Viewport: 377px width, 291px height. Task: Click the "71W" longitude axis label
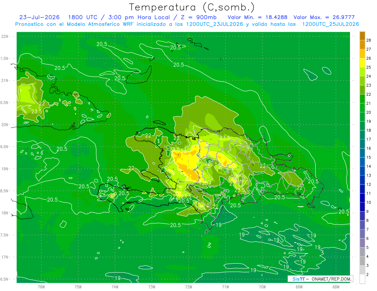click(x=225, y=287)
